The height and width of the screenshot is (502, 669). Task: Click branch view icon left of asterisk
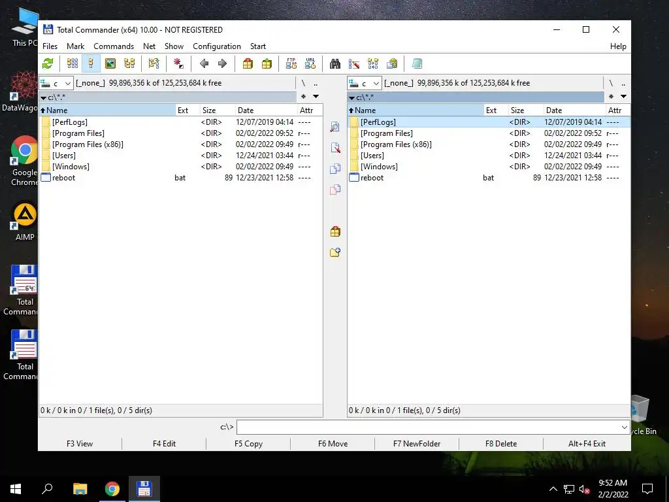[x=154, y=63]
